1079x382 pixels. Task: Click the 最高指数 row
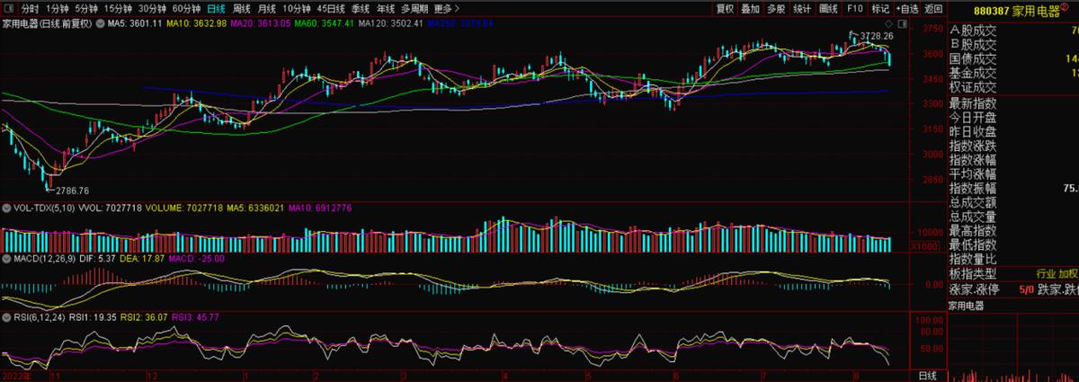pyautogui.click(x=1013, y=231)
